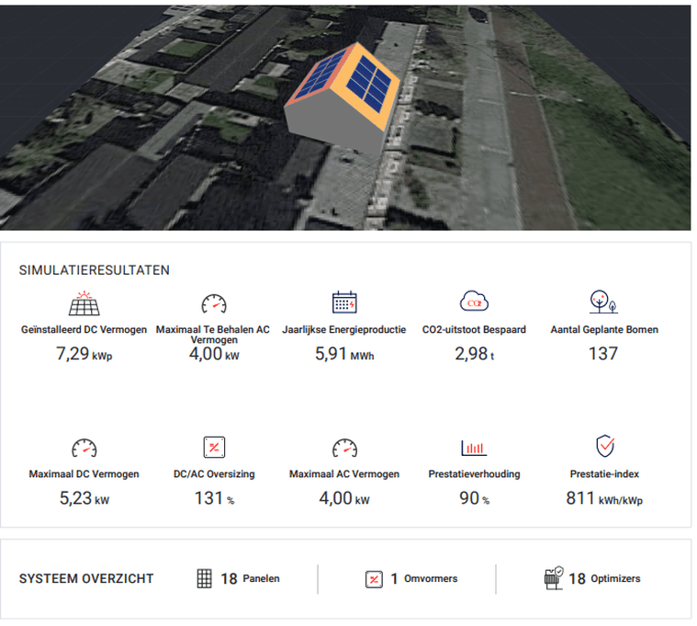Click the DC/AC Oversizing label

point(214,474)
